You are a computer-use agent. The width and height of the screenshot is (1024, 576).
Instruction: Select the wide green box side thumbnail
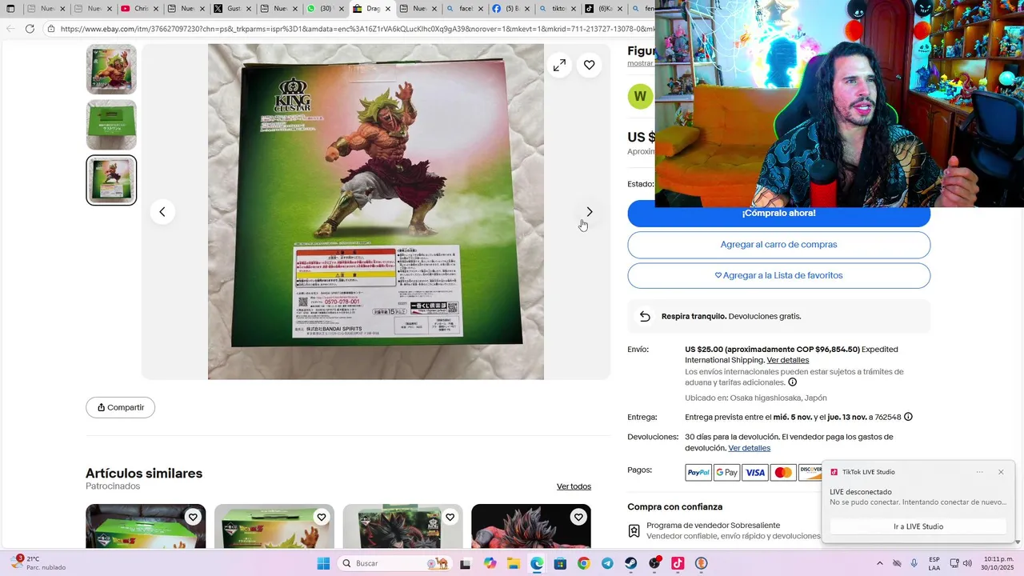111,125
